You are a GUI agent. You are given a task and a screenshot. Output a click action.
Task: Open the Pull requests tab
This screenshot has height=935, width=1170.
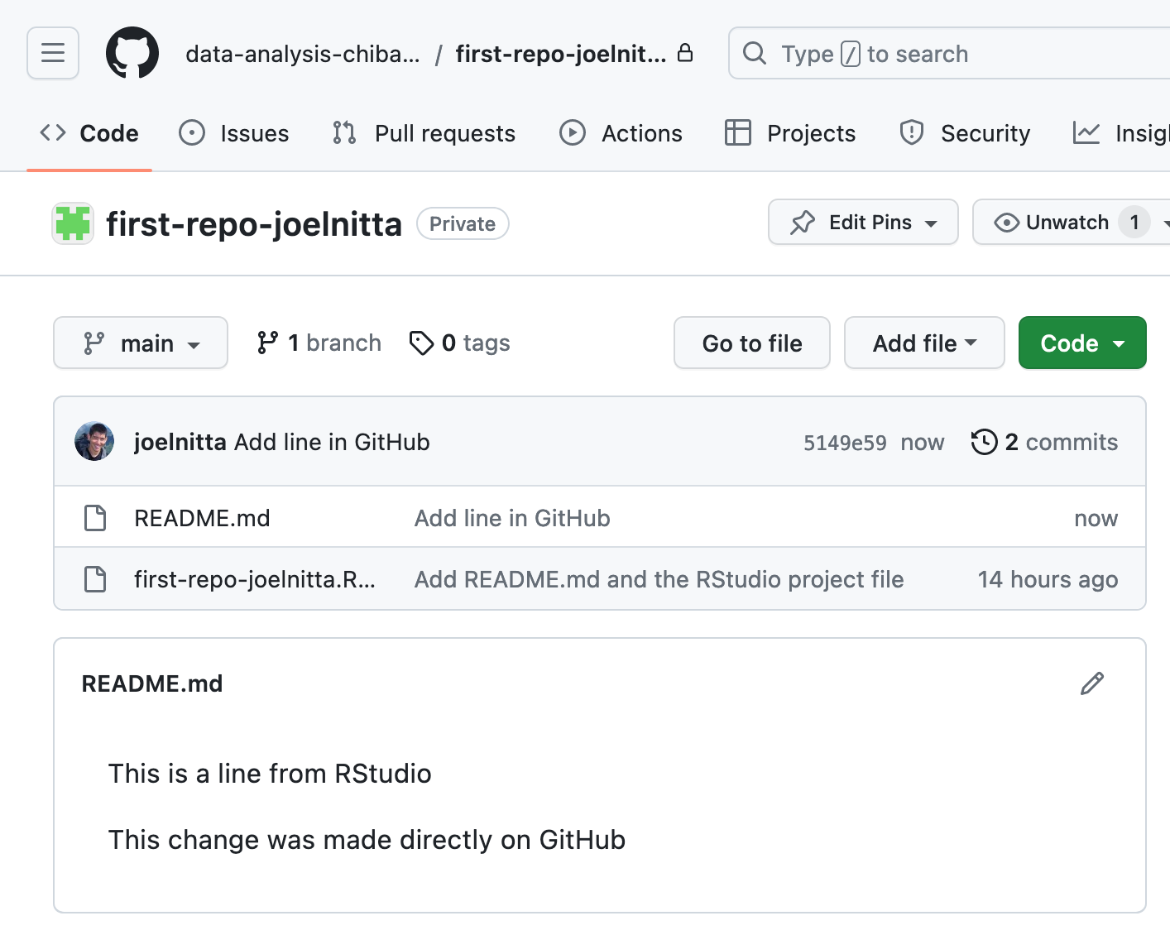pyautogui.click(x=424, y=133)
